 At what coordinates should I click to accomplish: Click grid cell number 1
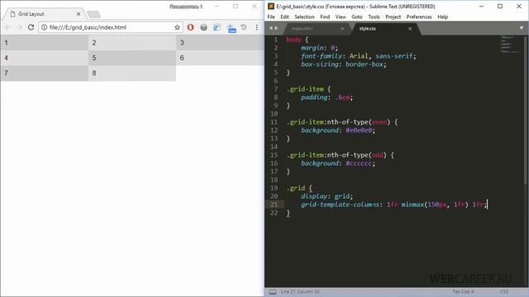[x=44, y=43]
